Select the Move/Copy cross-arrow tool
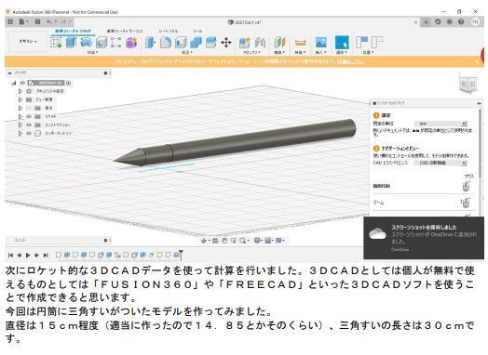 226,43
